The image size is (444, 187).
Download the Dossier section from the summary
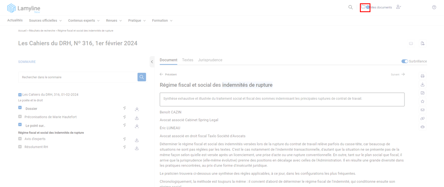(x=137, y=109)
